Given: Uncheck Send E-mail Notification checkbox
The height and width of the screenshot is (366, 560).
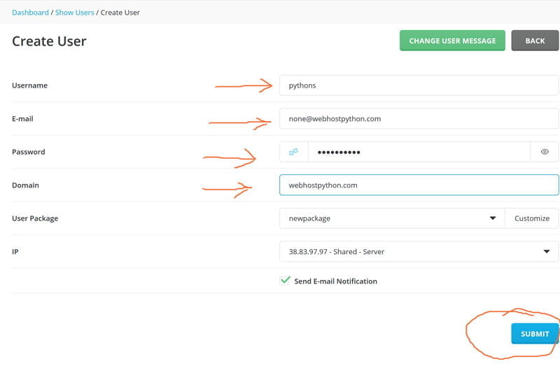Looking at the screenshot, I should click(x=285, y=281).
